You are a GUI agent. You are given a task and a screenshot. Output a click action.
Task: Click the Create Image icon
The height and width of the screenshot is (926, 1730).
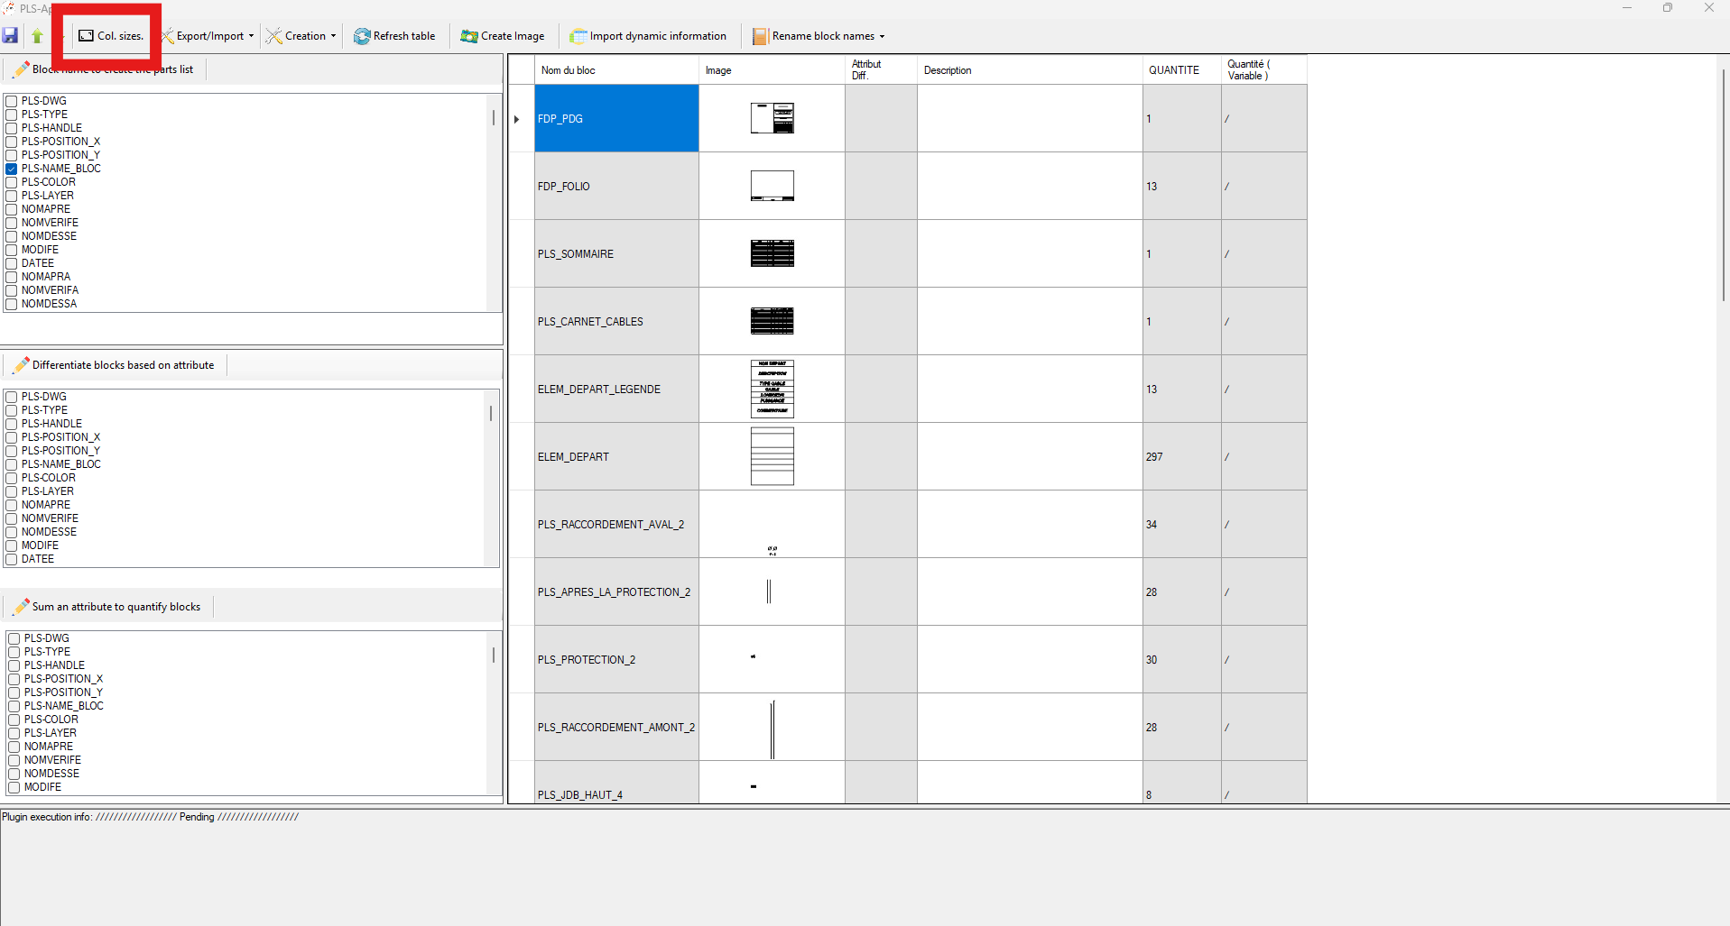tap(468, 36)
